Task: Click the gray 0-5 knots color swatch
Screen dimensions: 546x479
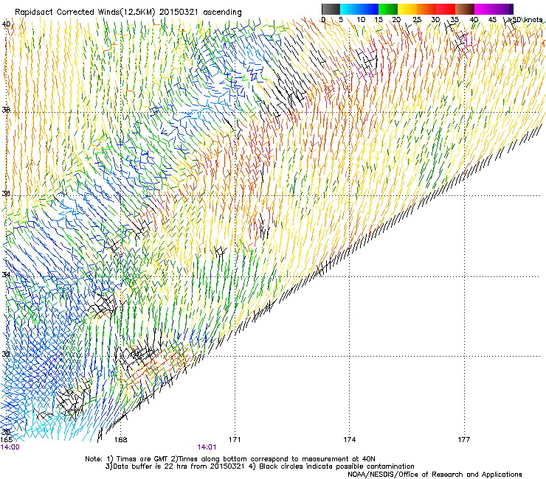Action: pyautogui.click(x=331, y=9)
